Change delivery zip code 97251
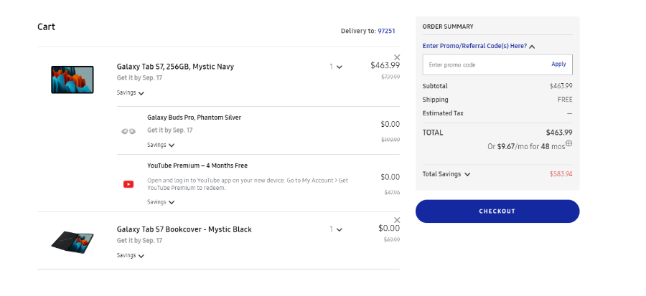Viewport: 646px width, 296px height. click(386, 31)
